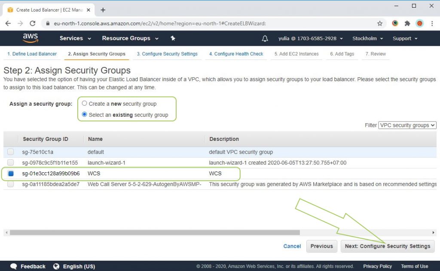The width and height of the screenshot is (440, 271).
Task: Click the scrollbar right arrow
Action: [433, 233]
